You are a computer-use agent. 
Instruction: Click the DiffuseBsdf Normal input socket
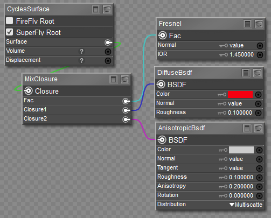click(x=258, y=104)
